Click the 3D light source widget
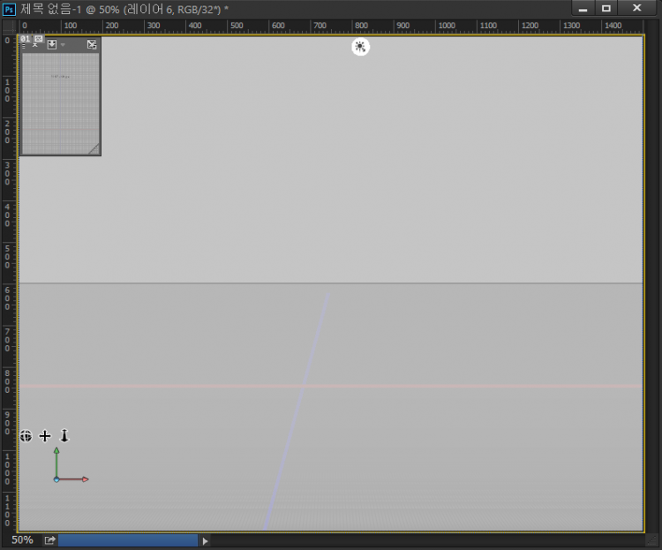The width and height of the screenshot is (662, 550). [360, 47]
